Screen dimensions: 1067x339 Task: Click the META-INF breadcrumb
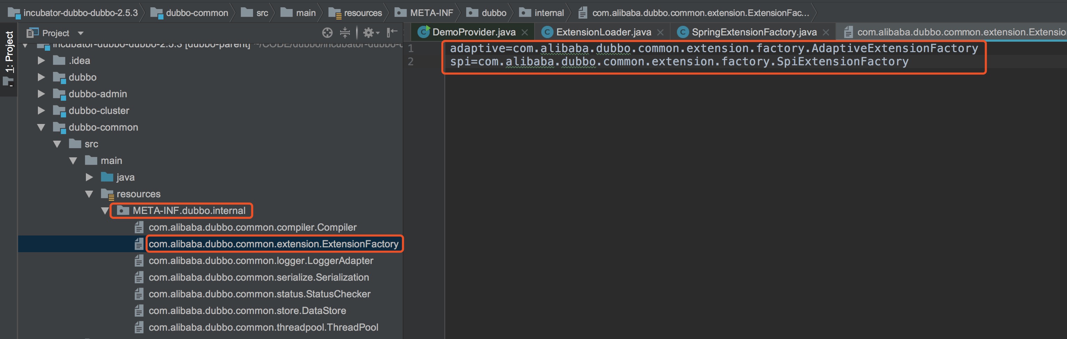[x=424, y=13]
